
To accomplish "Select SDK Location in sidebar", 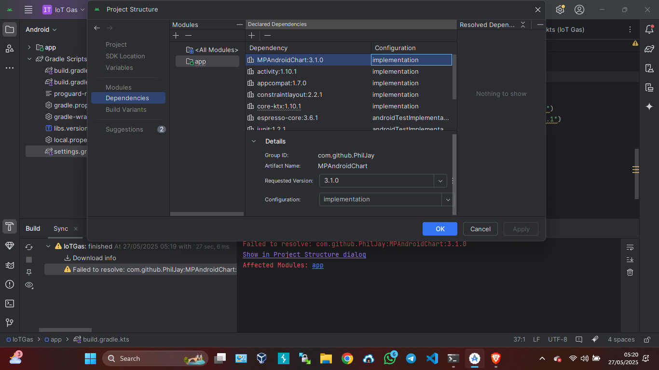I will click(125, 56).
